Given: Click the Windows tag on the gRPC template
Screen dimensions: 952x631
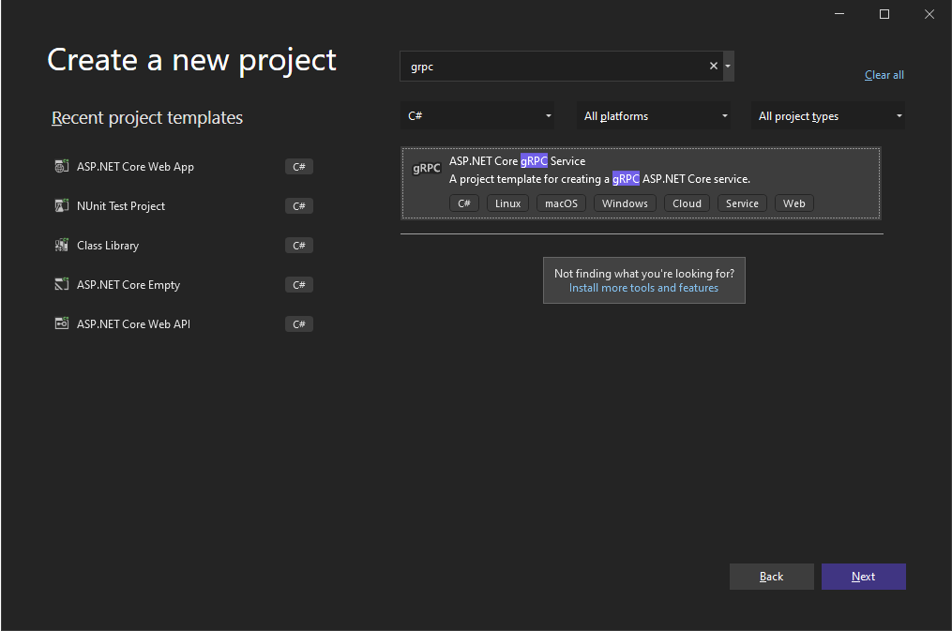Looking at the screenshot, I should [x=625, y=203].
